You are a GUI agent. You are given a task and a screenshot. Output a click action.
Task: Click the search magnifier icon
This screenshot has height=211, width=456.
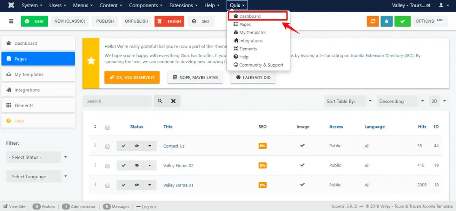[160, 101]
